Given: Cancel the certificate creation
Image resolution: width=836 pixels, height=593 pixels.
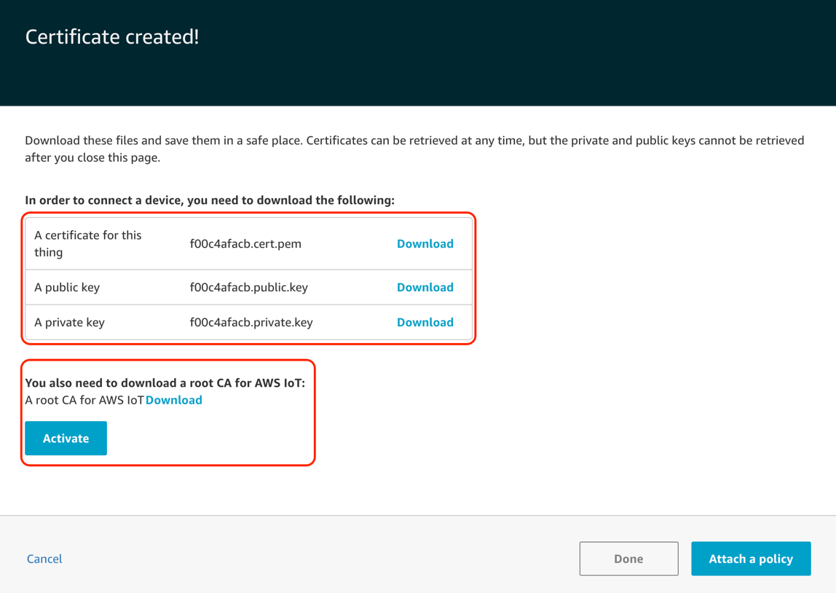Looking at the screenshot, I should tap(44, 559).
